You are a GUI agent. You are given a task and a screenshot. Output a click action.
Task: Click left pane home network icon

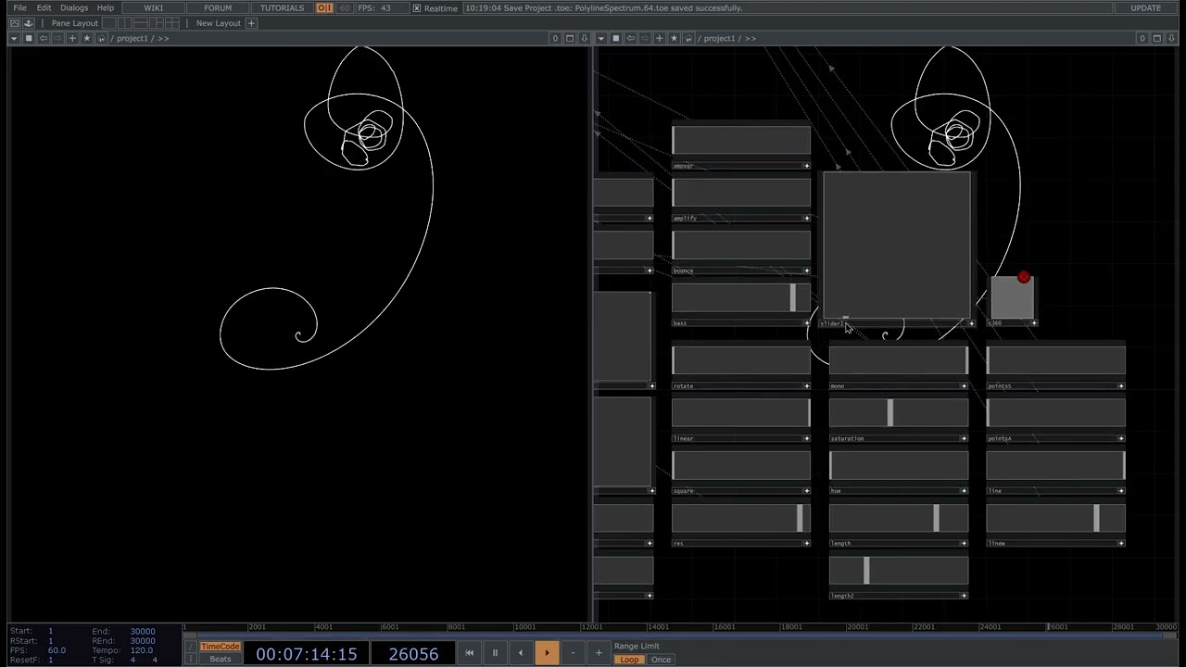click(x=102, y=38)
